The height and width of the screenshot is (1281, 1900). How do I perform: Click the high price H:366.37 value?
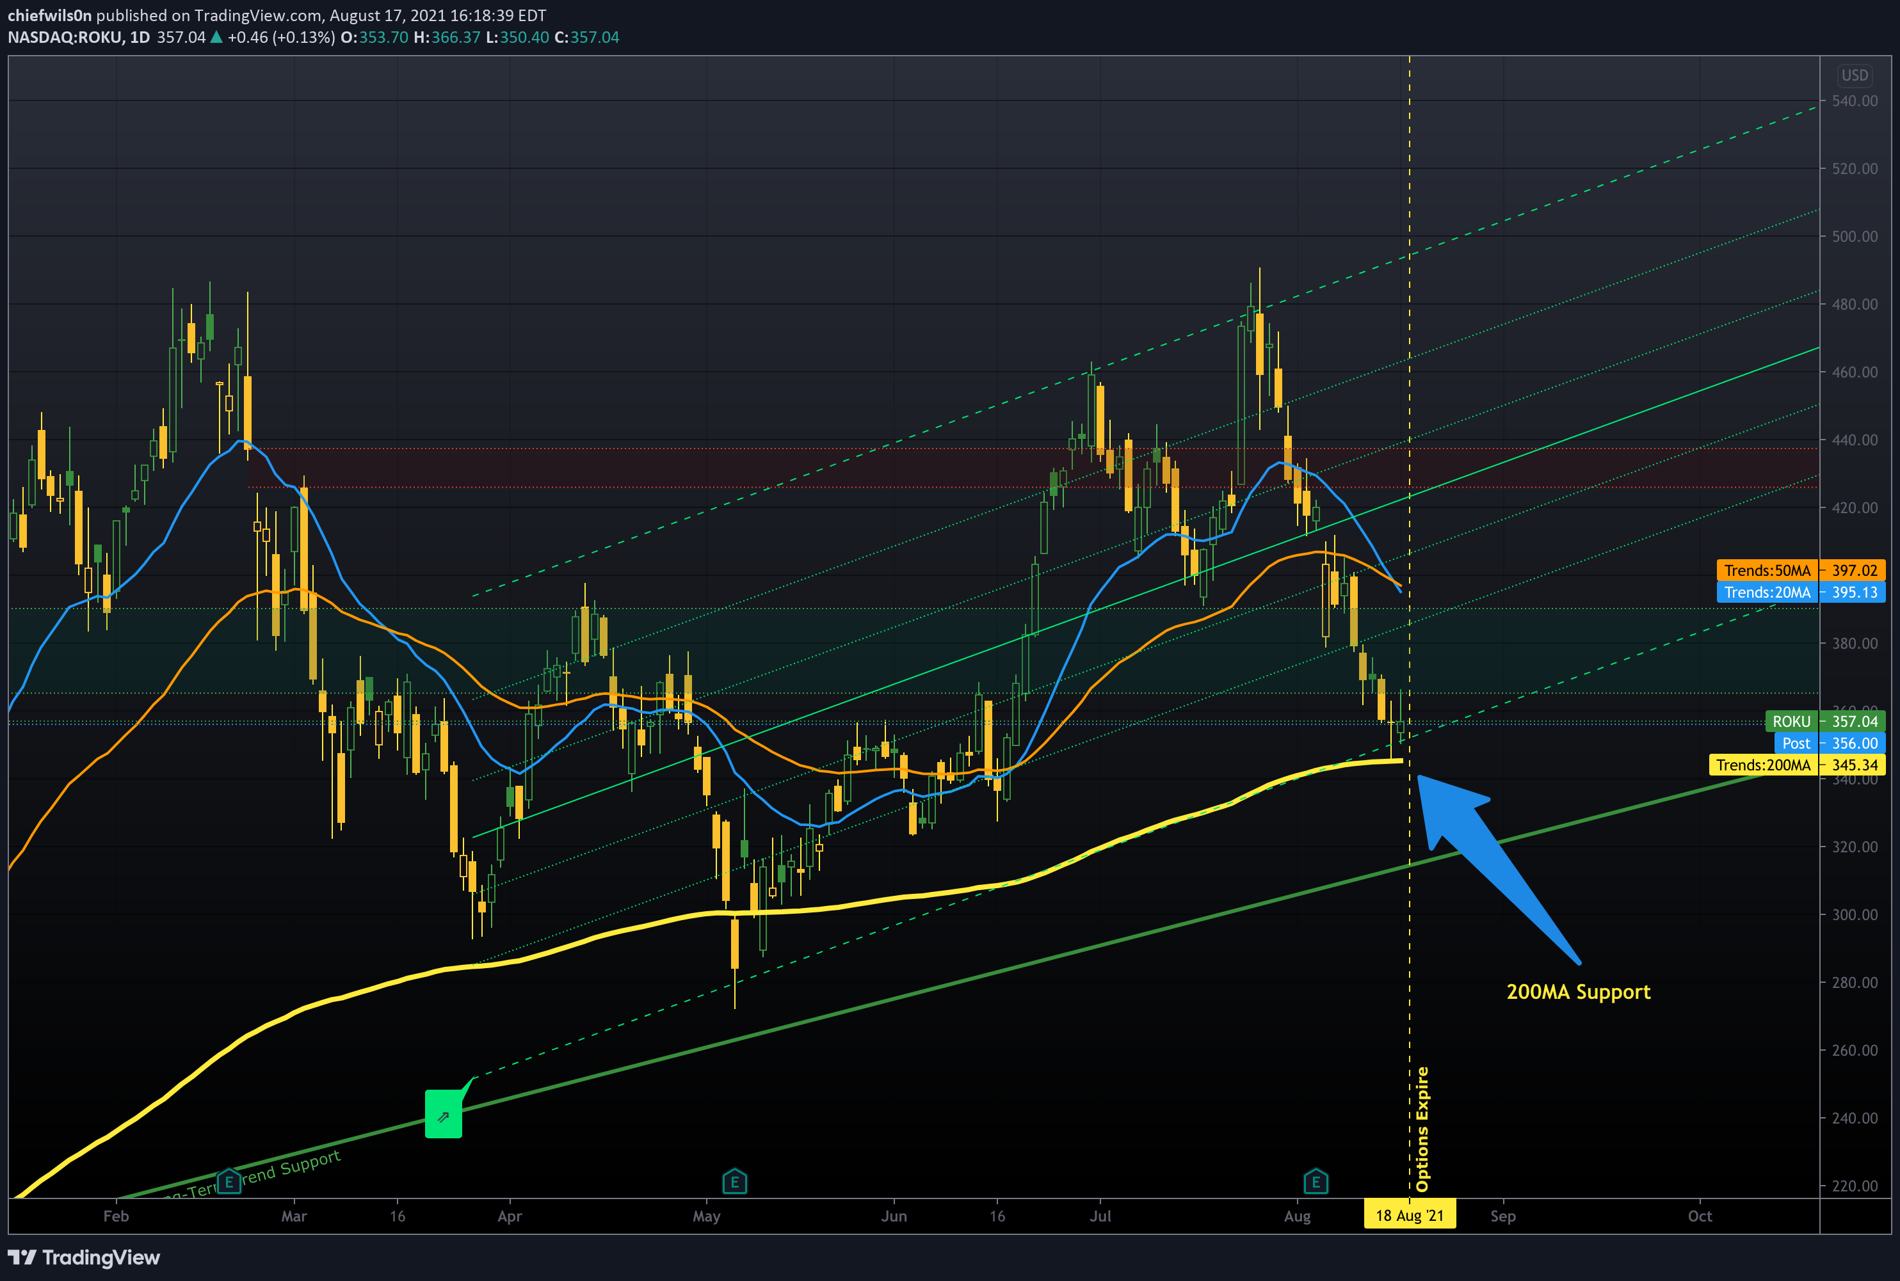pos(447,38)
